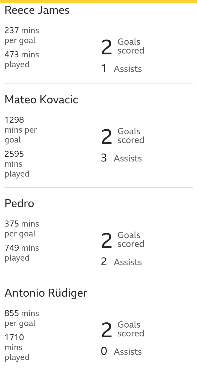Click Pedro 375 mins per goal
This screenshot has width=197, height=368.
pyautogui.click(x=22, y=229)
